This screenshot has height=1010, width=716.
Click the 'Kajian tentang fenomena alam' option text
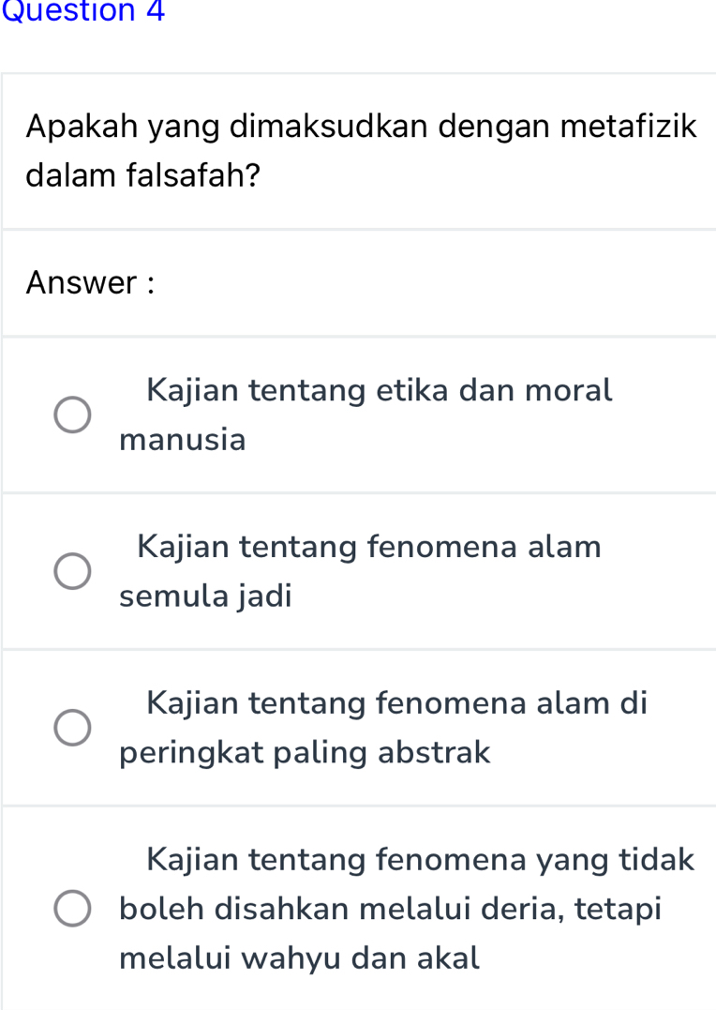[369, 546]
